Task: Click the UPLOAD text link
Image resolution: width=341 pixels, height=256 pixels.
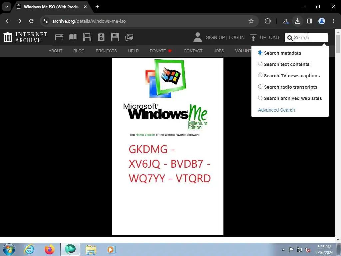Action: 269,37
